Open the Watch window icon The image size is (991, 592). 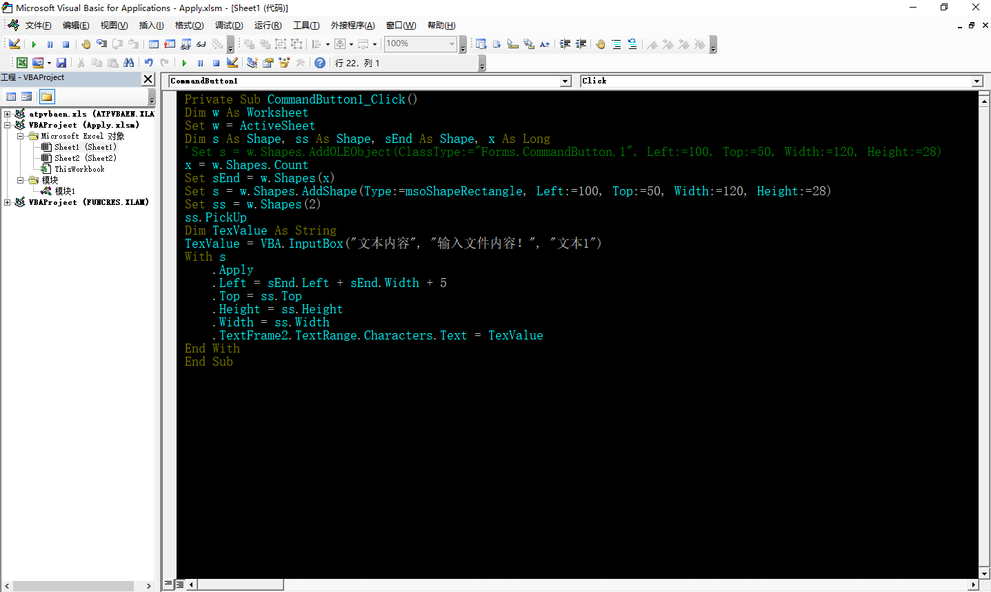pos(186,44)
